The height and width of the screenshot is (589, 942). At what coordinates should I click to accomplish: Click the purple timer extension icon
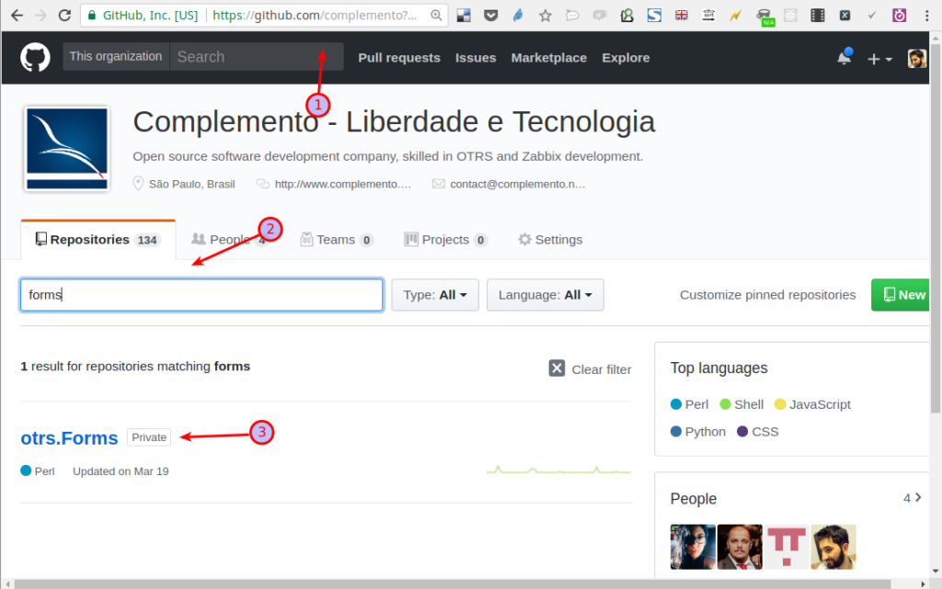[x=900, y=15]
